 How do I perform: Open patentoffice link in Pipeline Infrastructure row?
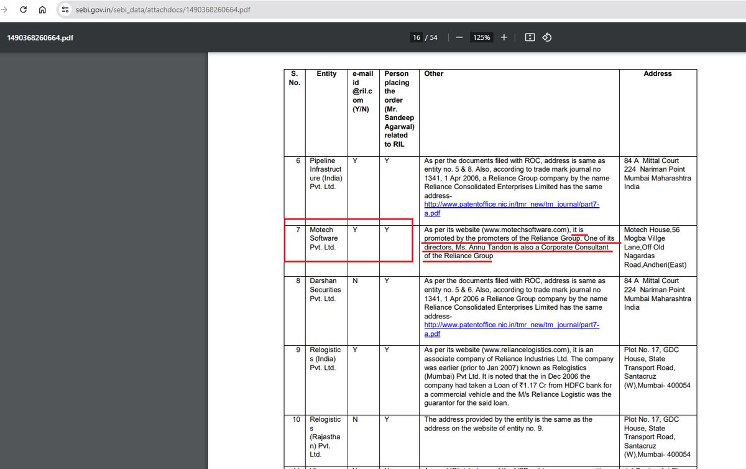point(512,208)
